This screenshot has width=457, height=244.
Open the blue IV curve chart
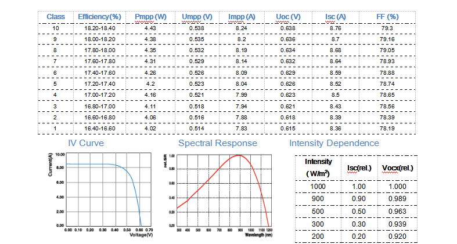tap(107, 191)
